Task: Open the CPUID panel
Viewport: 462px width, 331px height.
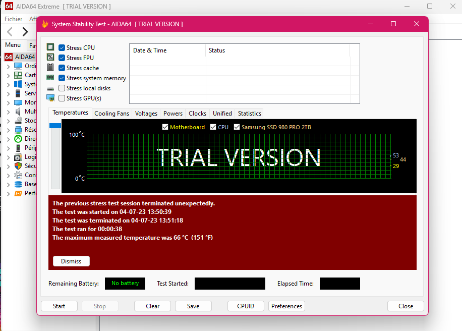Action: tap(246, 306)
